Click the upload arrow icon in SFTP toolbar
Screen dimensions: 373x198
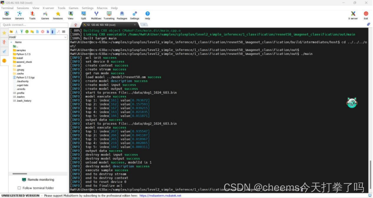pos(22,32)
